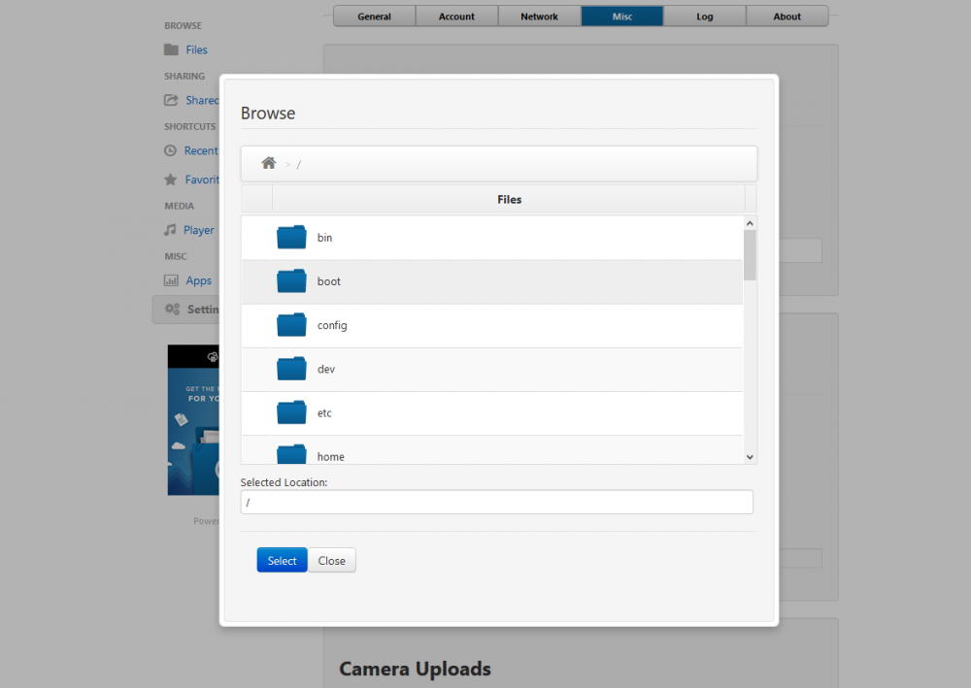The height and width of the screenshot is (688, 971).
Task: Click the dev folder icon
Action: click(x=291, y=369)
